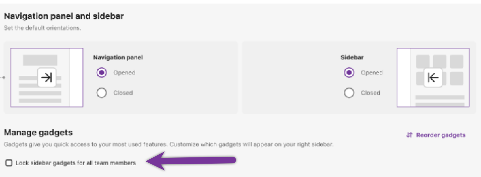The image size is (481, 177).
Task: Click the sort arrows icon beside Reorder gadgets
Action: coord(409,135)
